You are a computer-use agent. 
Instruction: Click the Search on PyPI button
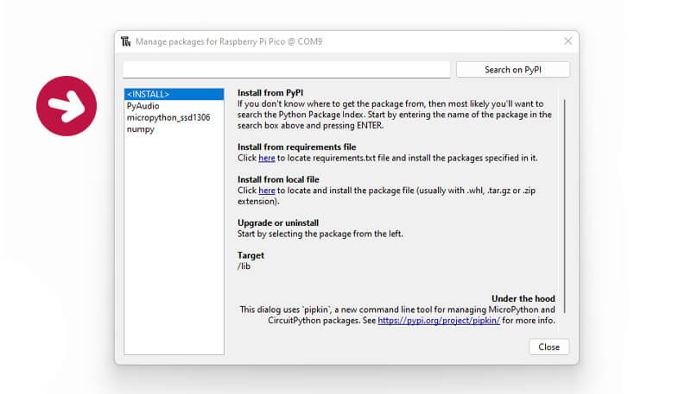(513, 70)
